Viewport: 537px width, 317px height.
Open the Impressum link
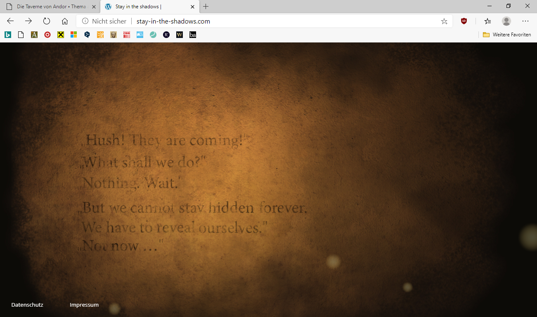(x=84, y=305)
